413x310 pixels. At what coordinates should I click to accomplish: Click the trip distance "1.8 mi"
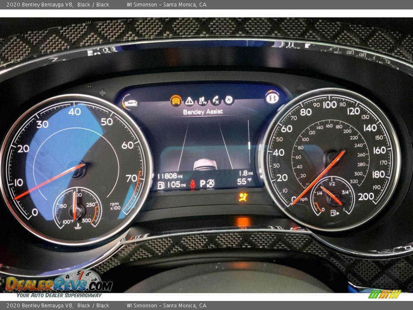click(x=246, y=173)
